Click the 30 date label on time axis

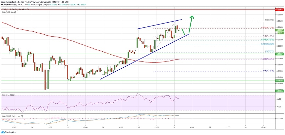click(246, 127)
